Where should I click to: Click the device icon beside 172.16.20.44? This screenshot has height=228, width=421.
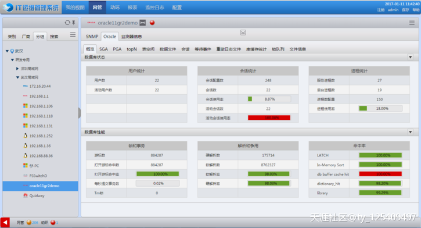click(25, 86)
